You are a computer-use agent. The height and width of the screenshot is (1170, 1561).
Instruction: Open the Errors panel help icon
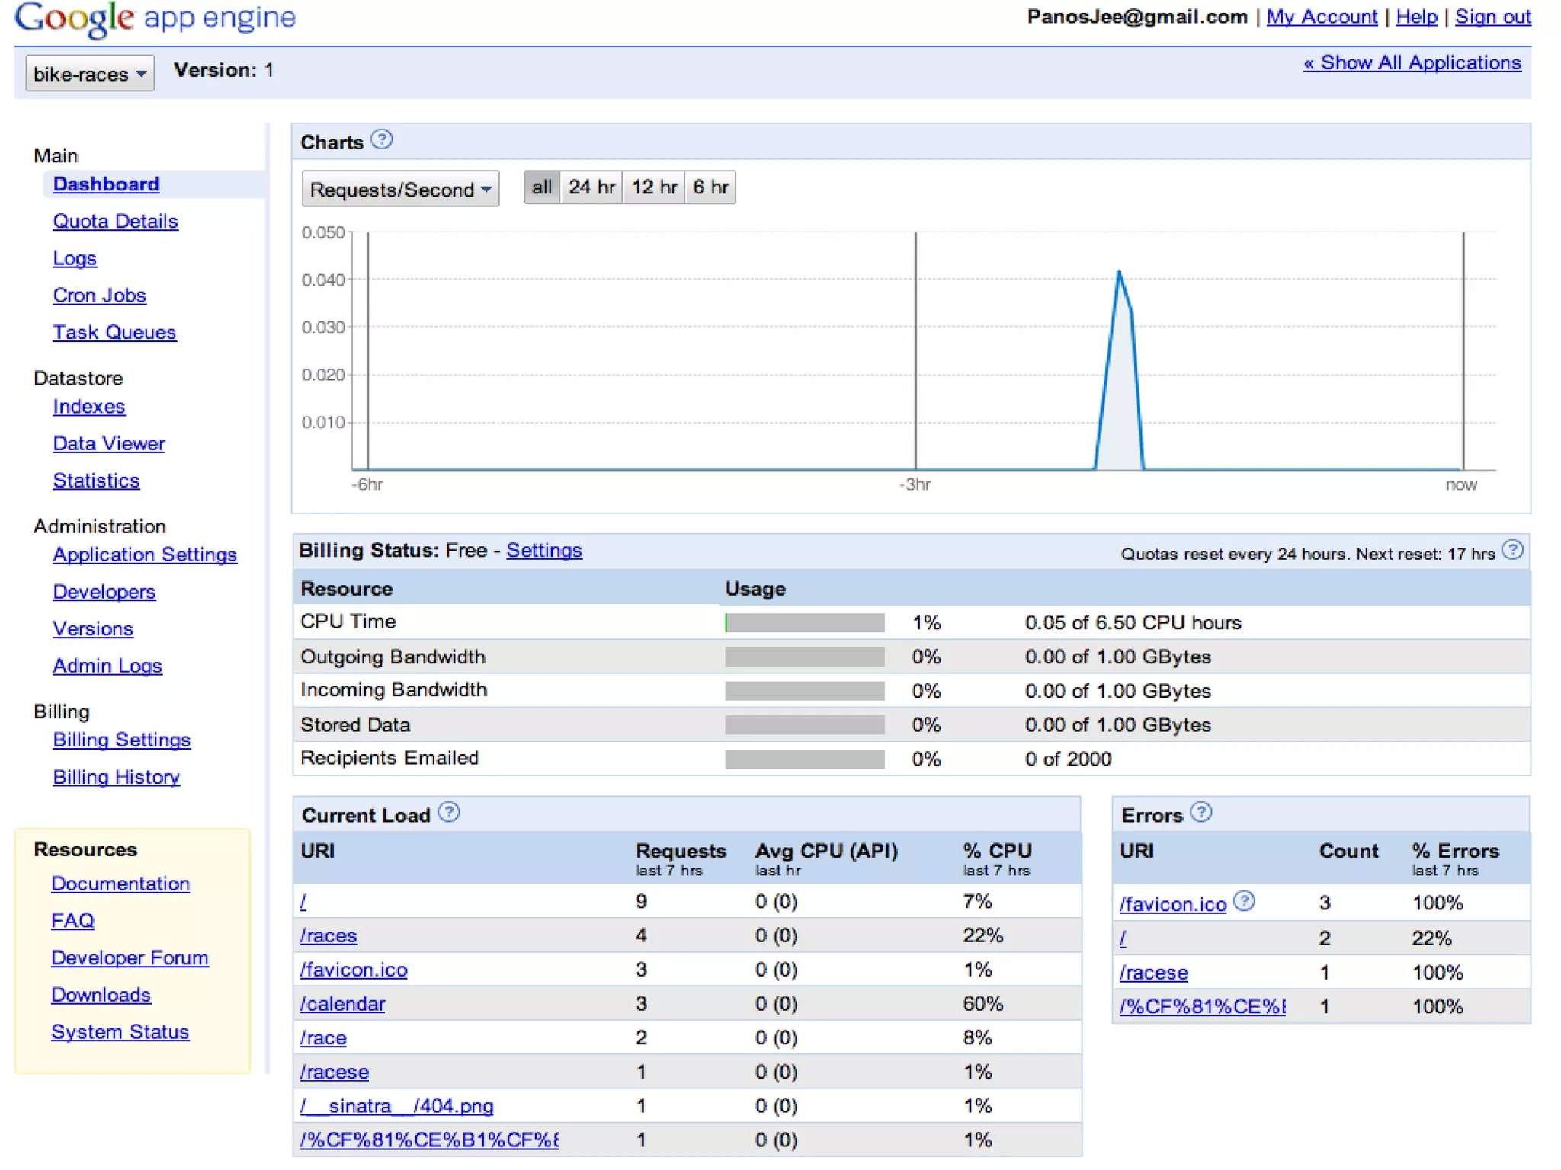pos(1201,813)
